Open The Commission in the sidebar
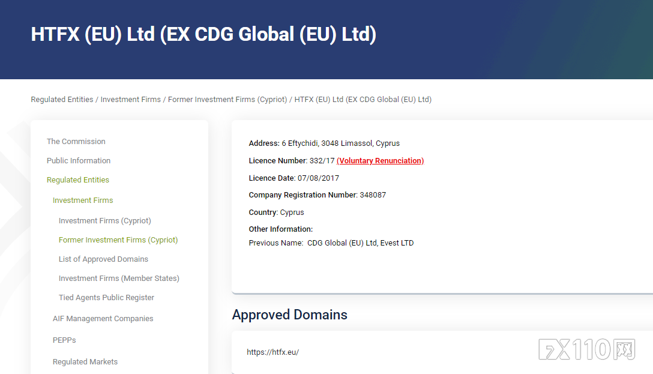Screen dimensions: 653x374 (76, 142)
